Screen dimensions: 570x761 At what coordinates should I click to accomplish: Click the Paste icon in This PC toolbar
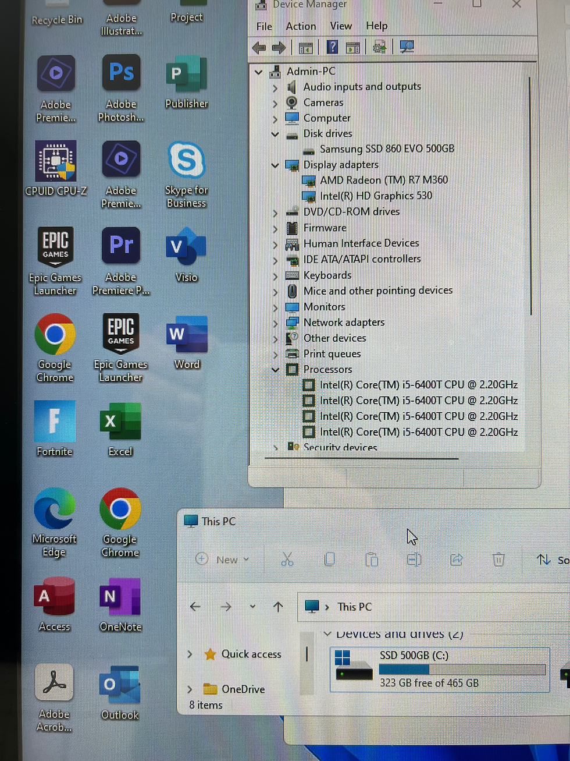point(372,560)
